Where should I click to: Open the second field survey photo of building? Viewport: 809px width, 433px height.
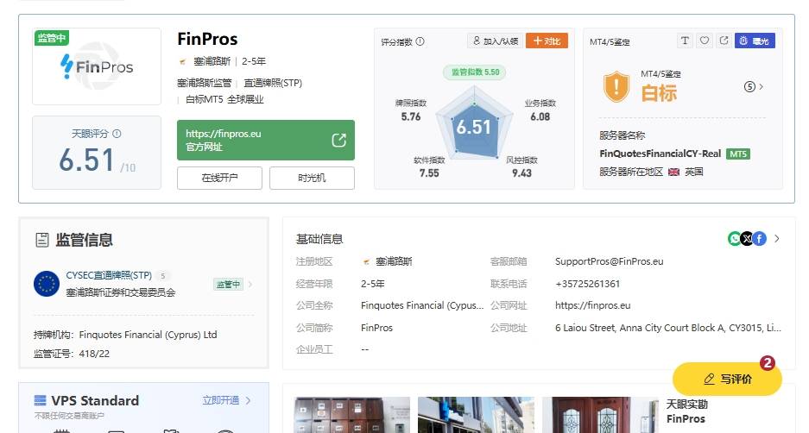pyautogui.click(x=476, y=415)
